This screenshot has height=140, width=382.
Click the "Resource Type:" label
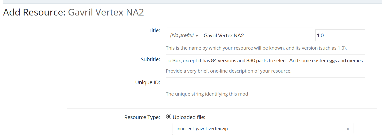(x=142, y=117)
